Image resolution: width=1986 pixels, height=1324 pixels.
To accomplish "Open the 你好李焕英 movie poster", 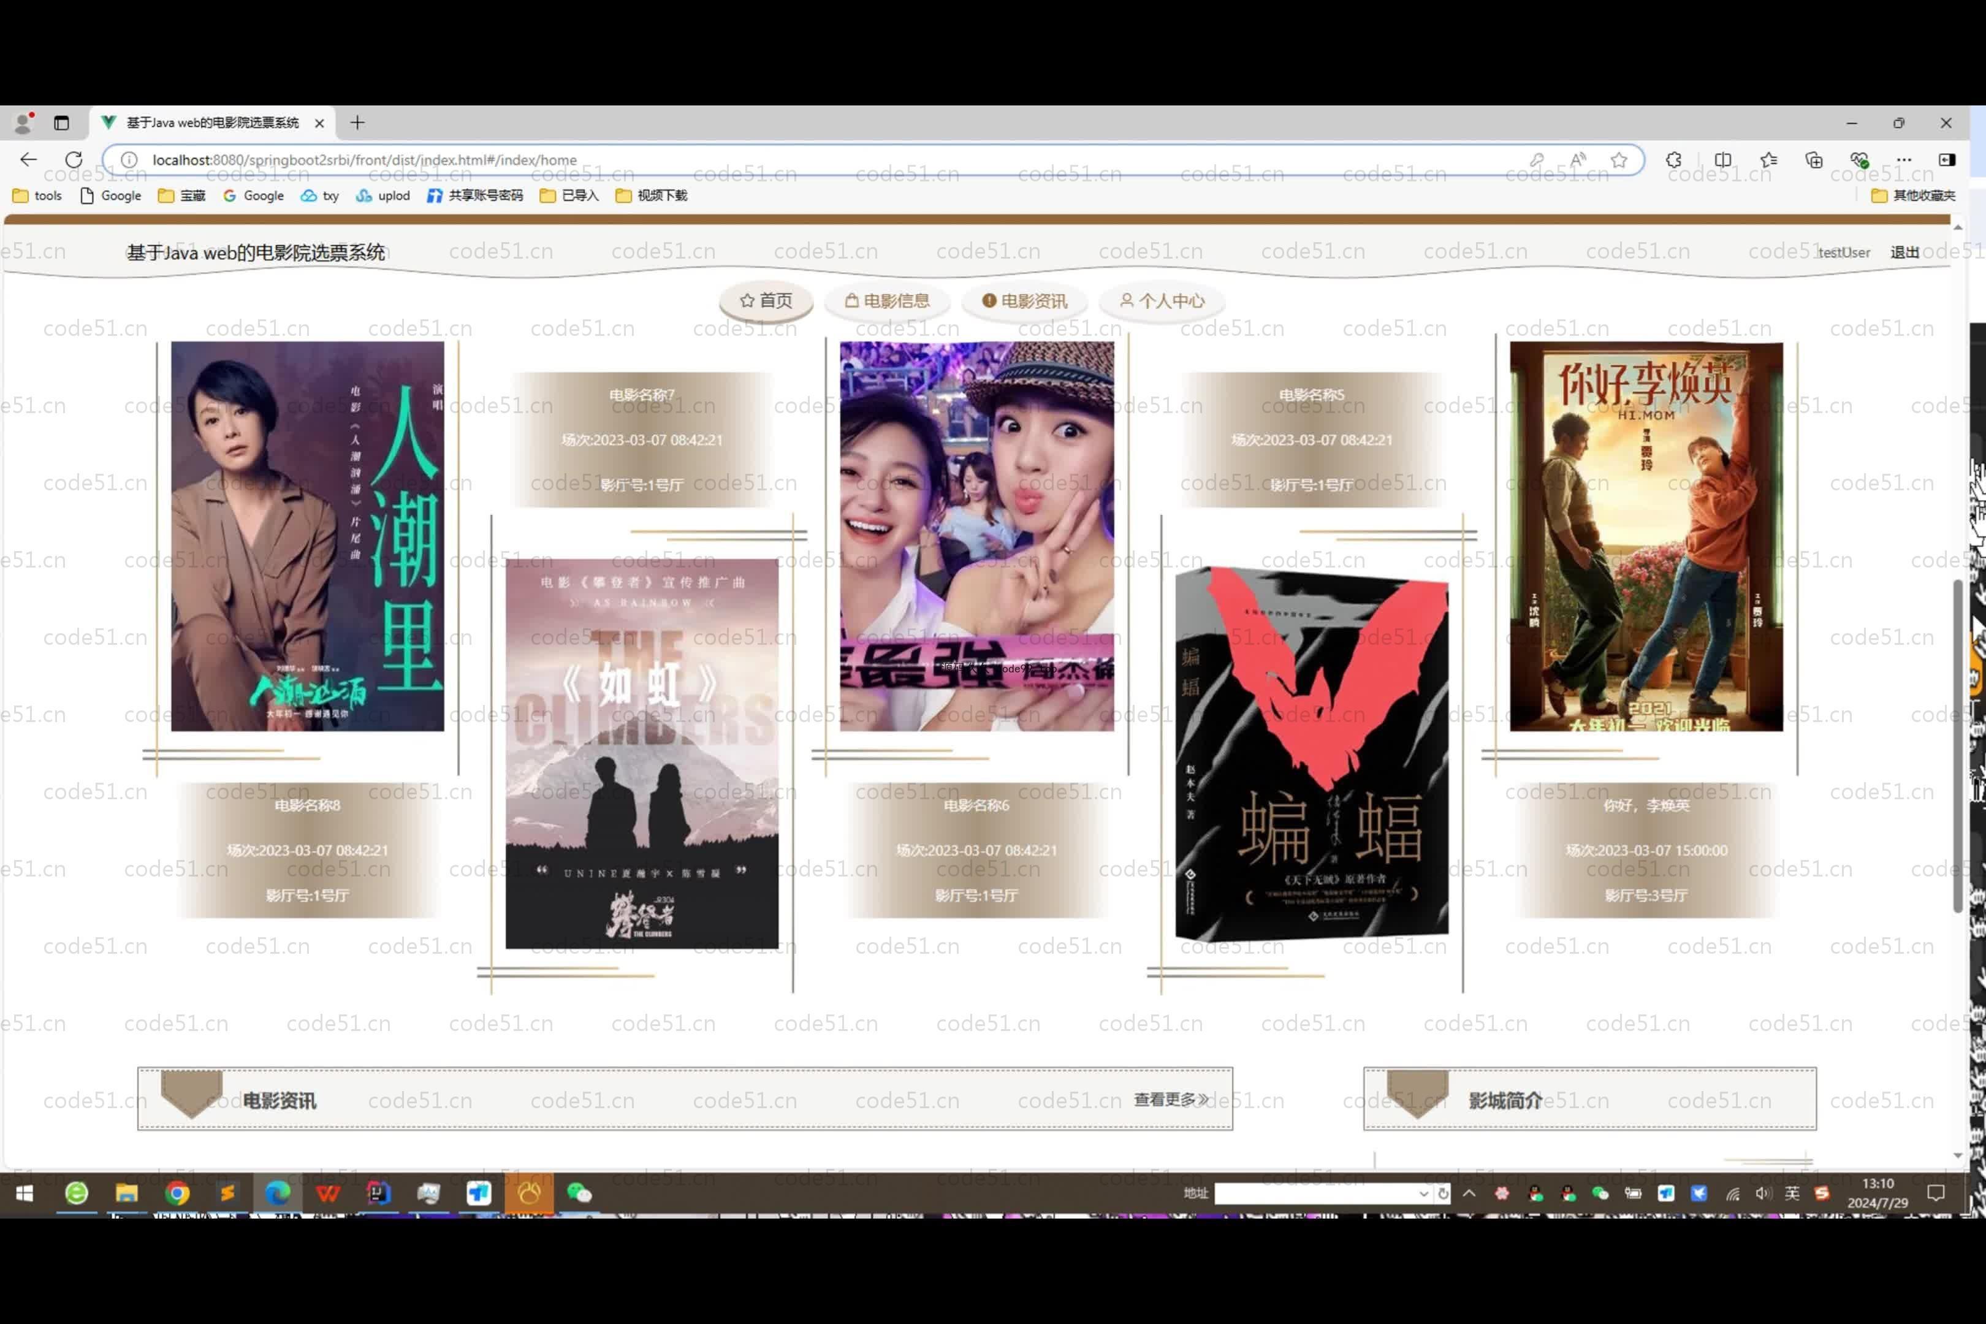I will [x=1646, y=536].
